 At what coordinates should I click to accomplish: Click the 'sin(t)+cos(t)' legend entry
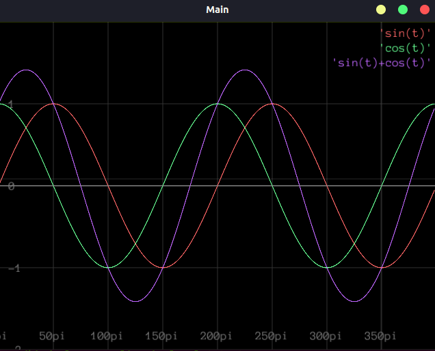point(381,63)
